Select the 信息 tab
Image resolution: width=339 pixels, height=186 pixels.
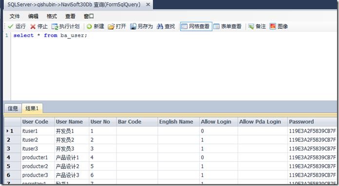(13, 108)
